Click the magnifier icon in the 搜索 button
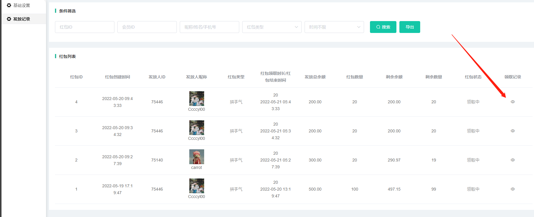The width and height of the screenshot is (534, 217). 378,27
